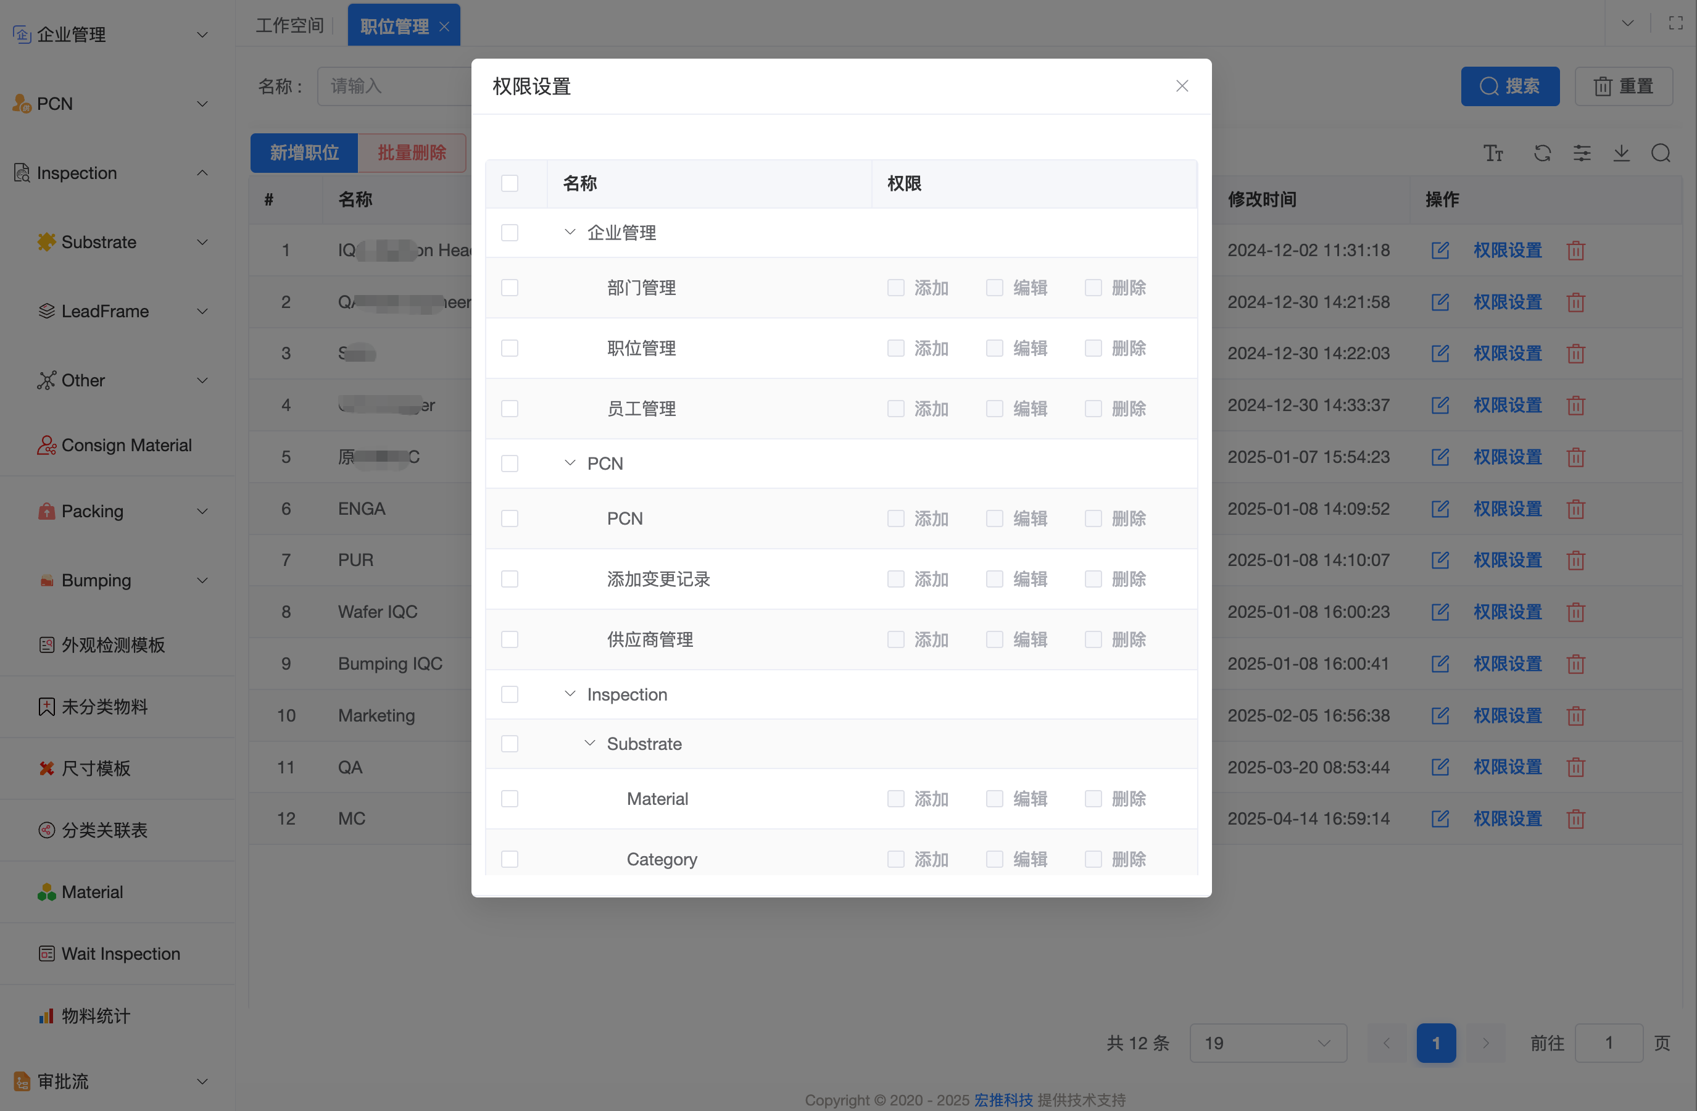The width and height of the screenshot is (1697, 1111).
Task: Click the 新增职位 button
Action: pyautogui.click(x=304, y=152)
